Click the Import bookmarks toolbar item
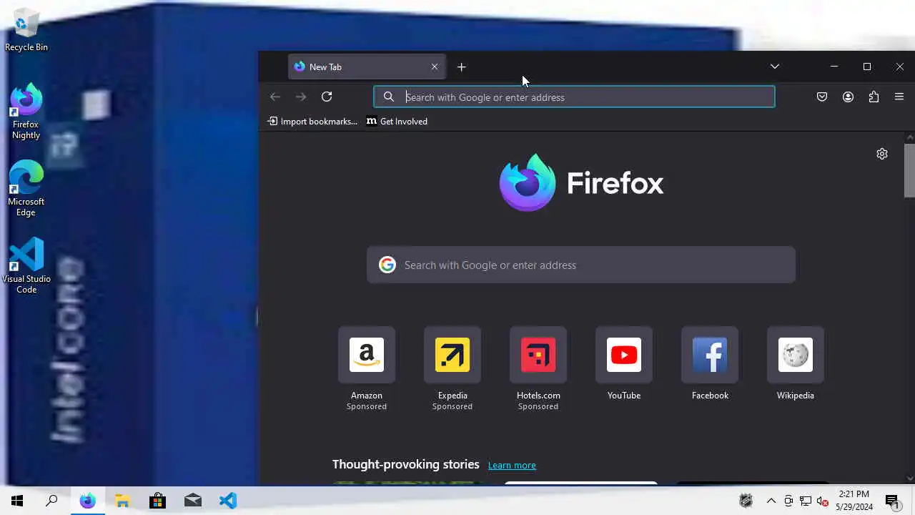This screenshot has height=515, width=915. 312,122
